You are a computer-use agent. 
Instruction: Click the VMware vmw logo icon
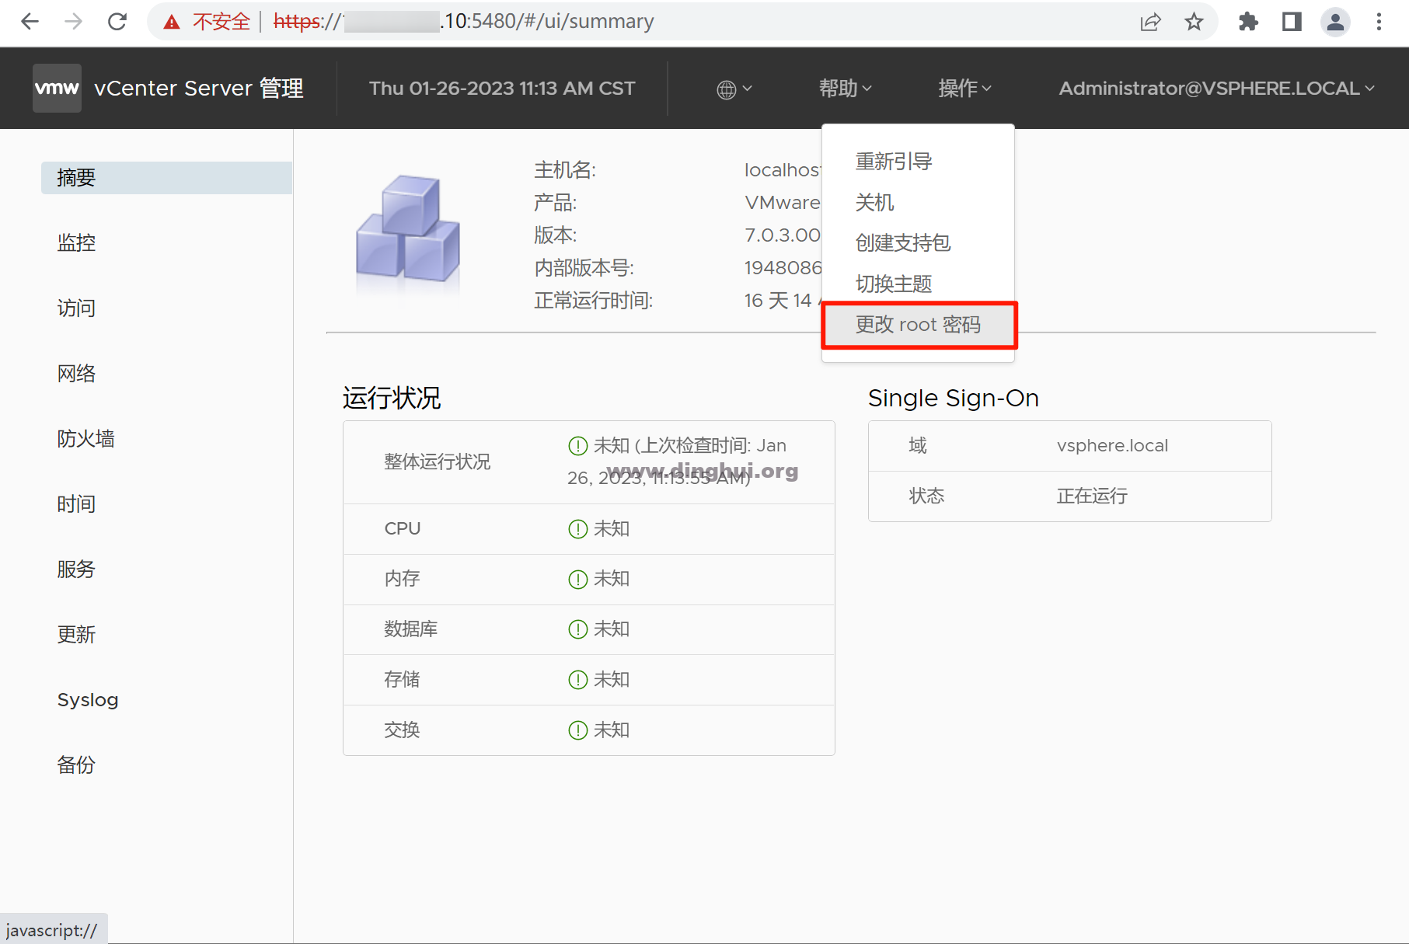point(57,88)
